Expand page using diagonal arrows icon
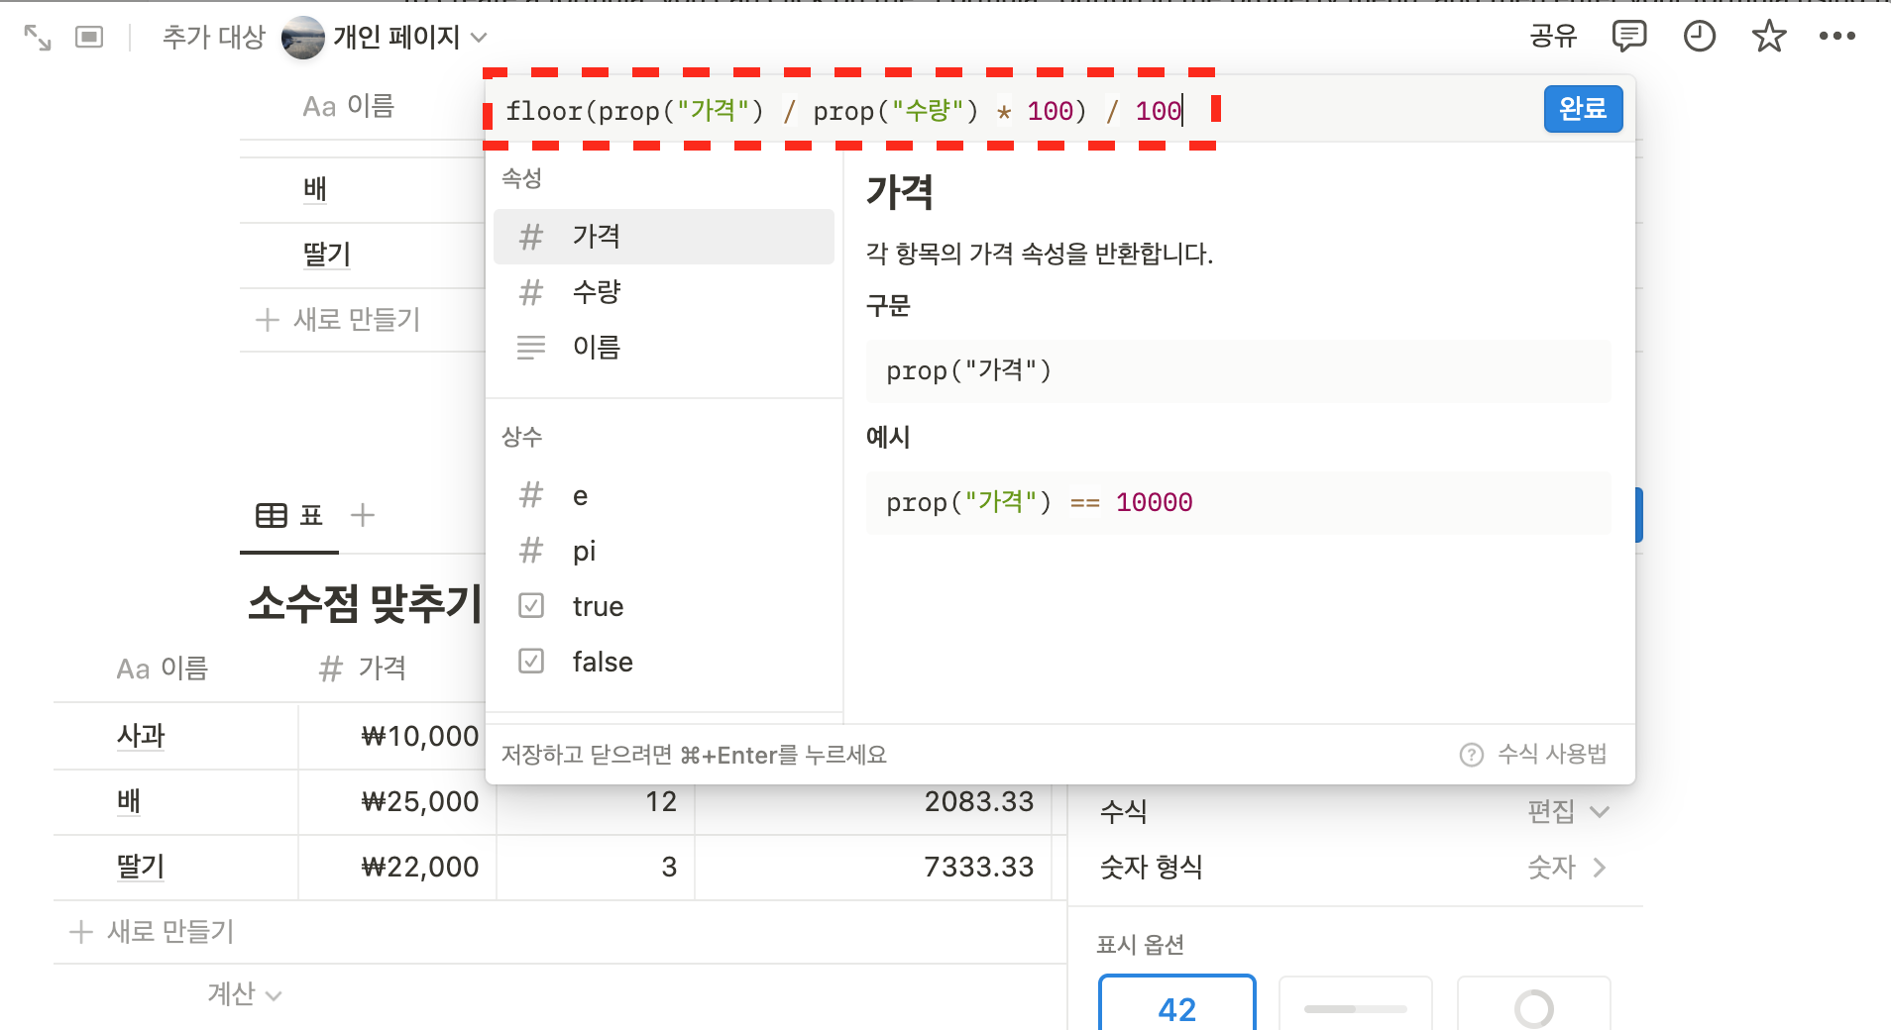The width and height of the screenshot is (1891, 1030). (x=38, y=38)
